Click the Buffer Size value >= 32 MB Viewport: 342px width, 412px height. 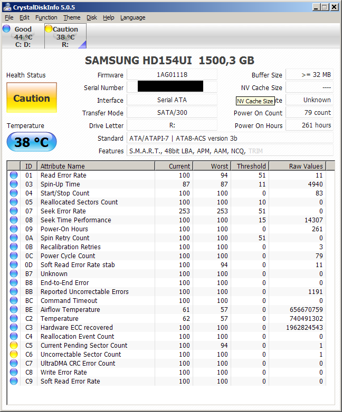[x=309, y=75]
